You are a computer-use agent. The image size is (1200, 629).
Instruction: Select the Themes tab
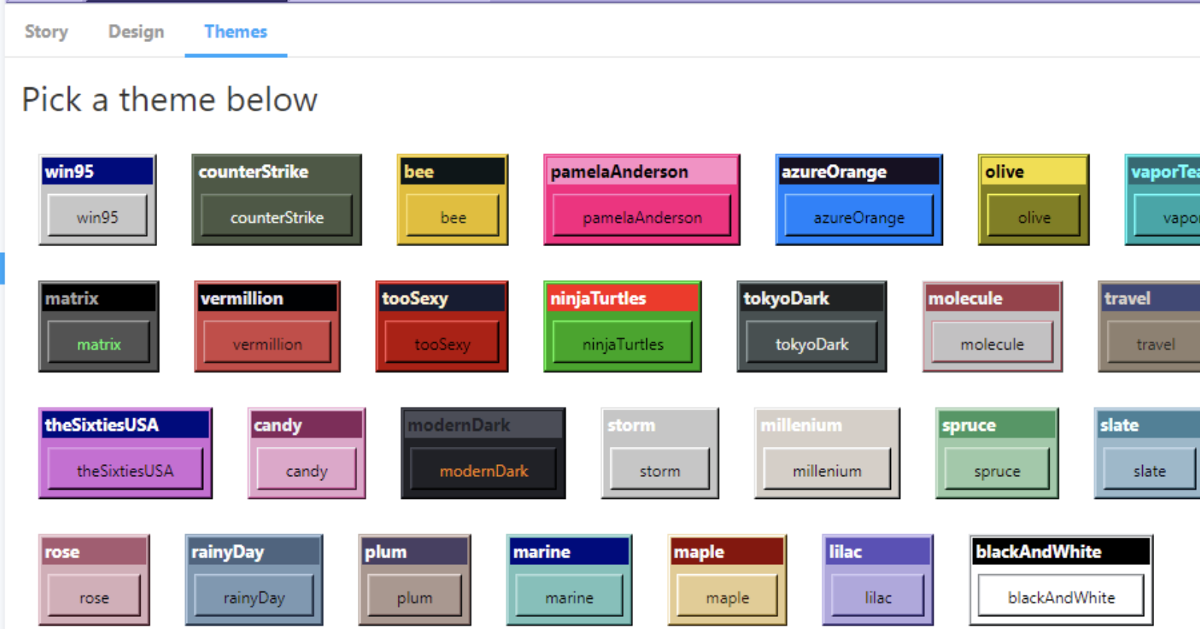(235, 32)
